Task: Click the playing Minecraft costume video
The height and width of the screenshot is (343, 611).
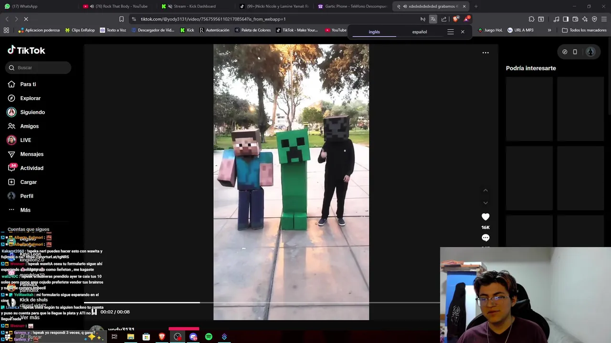Action: (291, 182)
